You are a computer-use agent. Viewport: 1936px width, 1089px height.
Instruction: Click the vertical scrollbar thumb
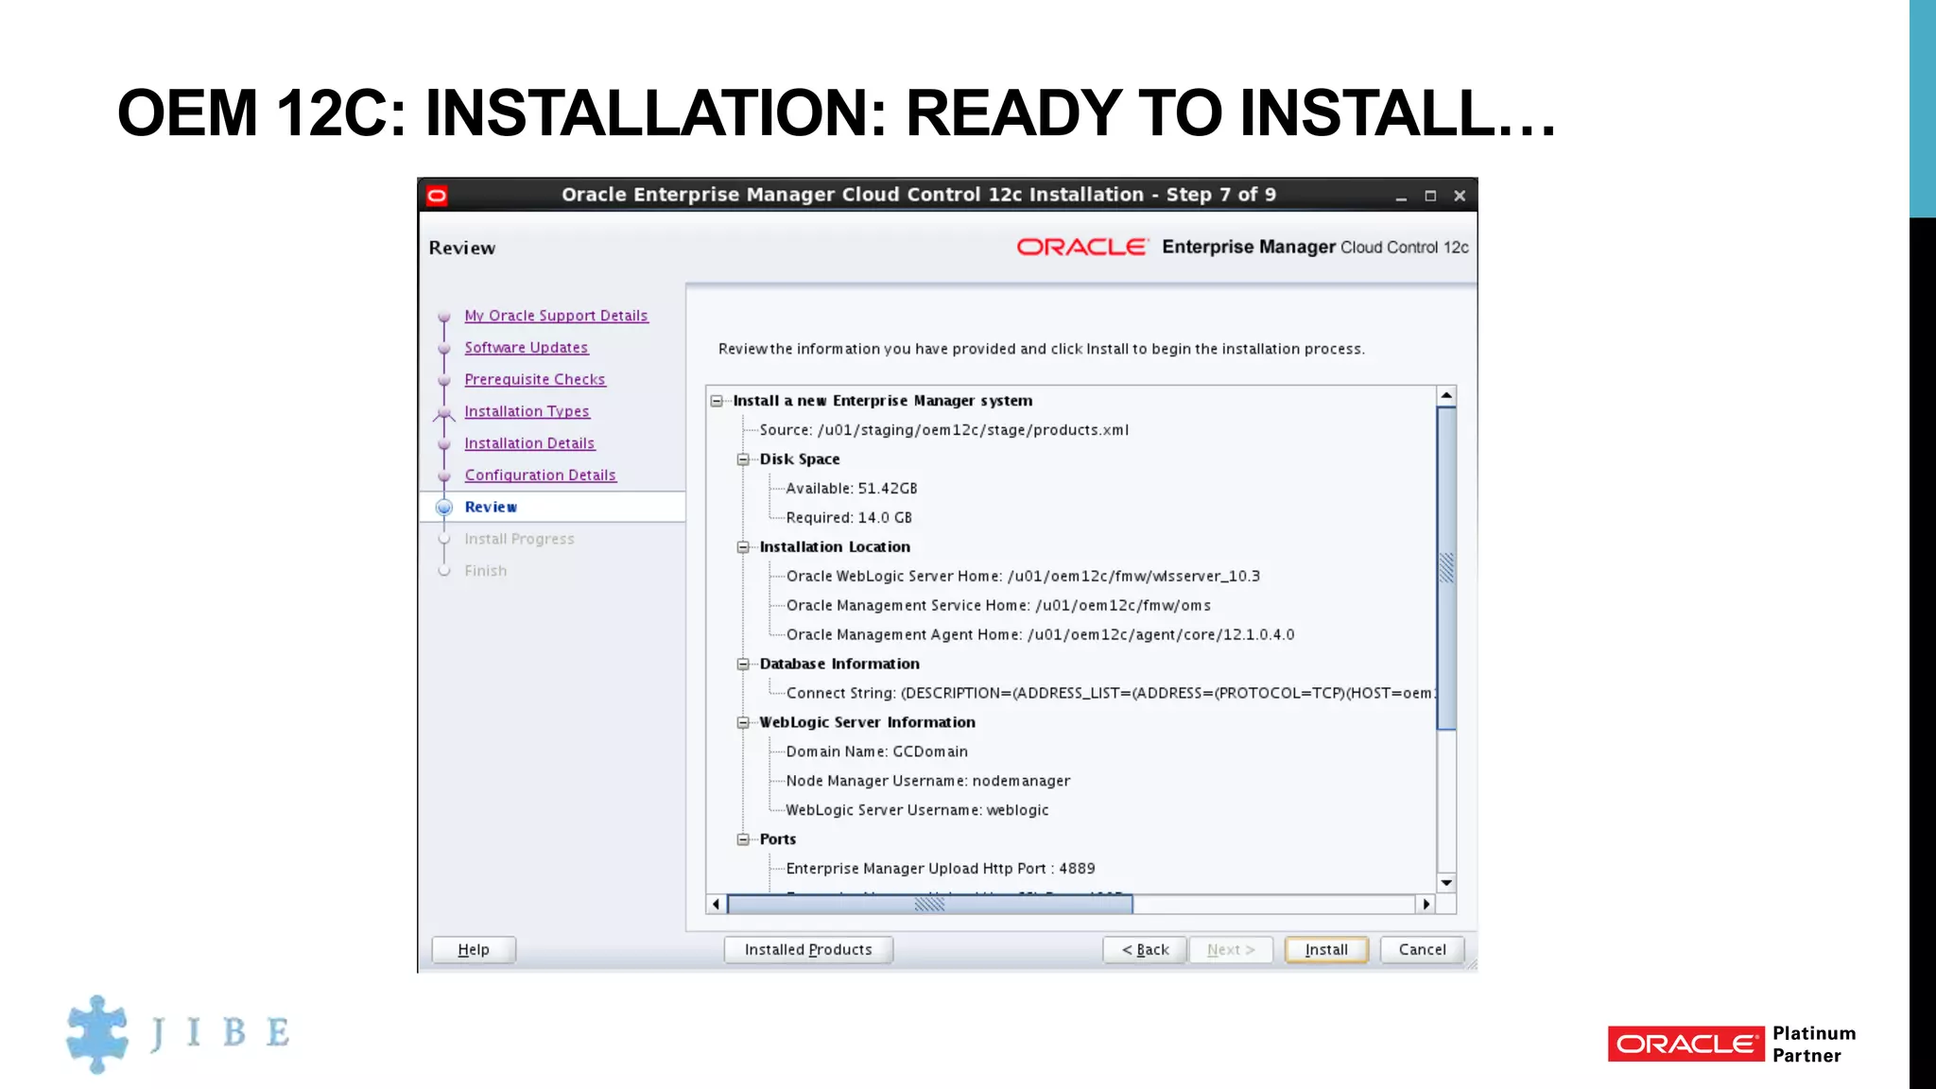pyautogui.click(x=1446, y=568)
